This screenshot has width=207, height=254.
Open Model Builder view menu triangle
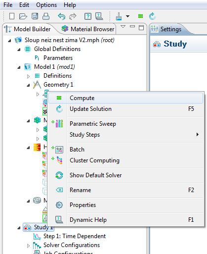coord(123,26)
